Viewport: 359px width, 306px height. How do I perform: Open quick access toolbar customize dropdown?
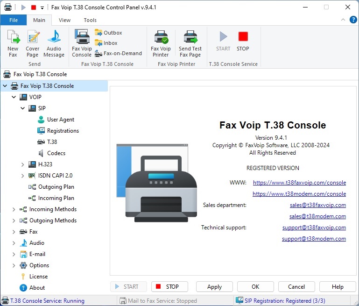tap(42, 8)
